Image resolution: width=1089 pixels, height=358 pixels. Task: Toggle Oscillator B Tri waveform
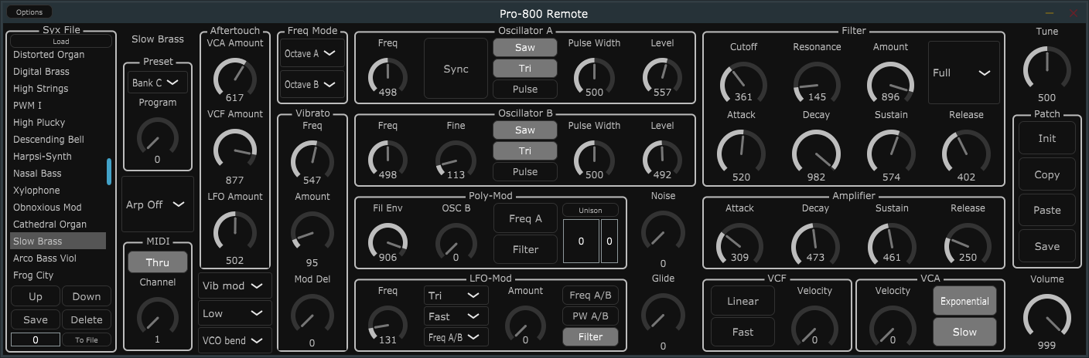coord(525,150)
